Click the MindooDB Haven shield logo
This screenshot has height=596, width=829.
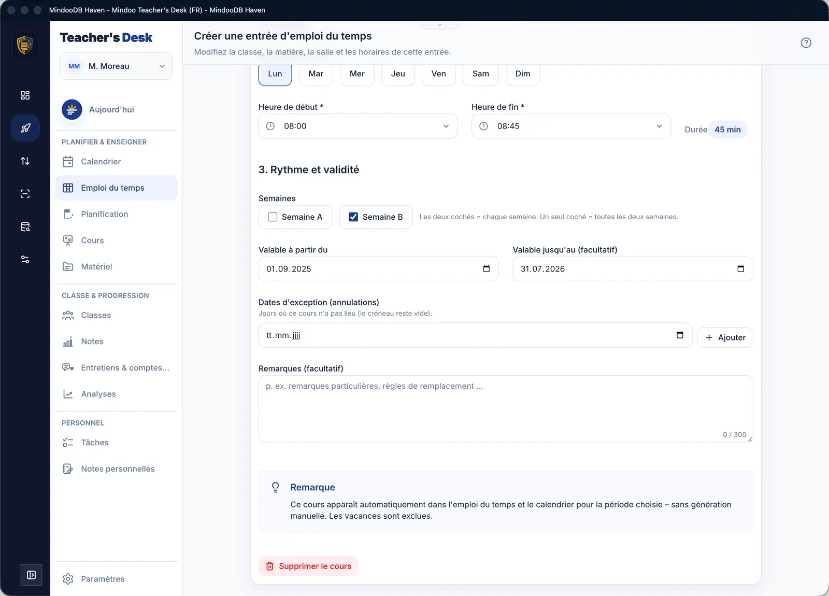25,45
